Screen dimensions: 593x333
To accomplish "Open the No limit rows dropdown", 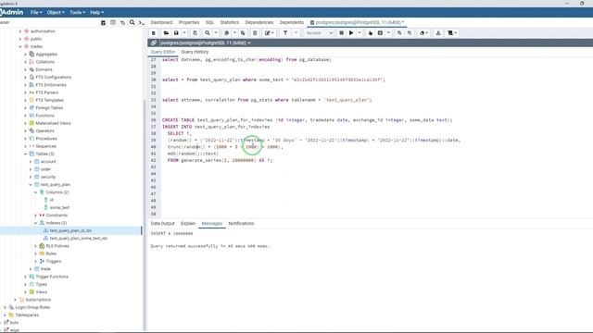I will [x=320, y=33].
